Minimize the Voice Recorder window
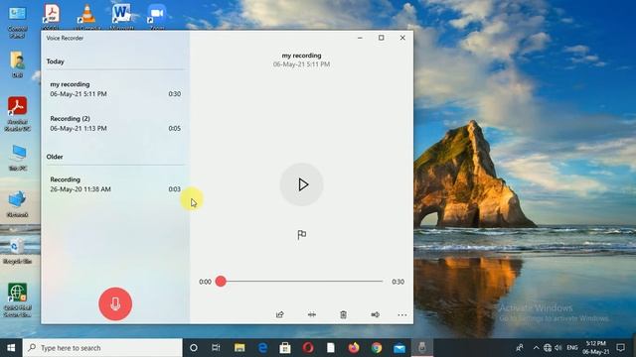 (360, 38)
